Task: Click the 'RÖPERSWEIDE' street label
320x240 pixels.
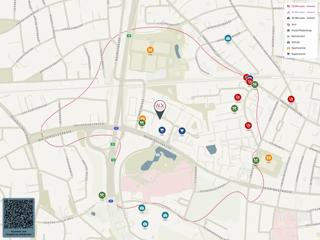Action: coord(85,170)
